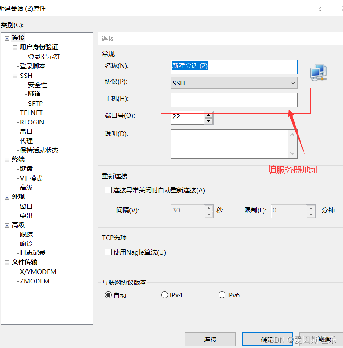Collapse the 外观 tree node
This screenshot has width=343, height=348.
(7, 197)
